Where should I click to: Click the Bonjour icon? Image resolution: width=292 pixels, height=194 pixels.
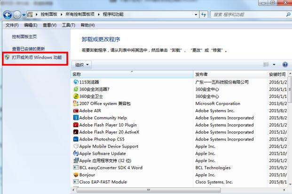tap(76, 175)
